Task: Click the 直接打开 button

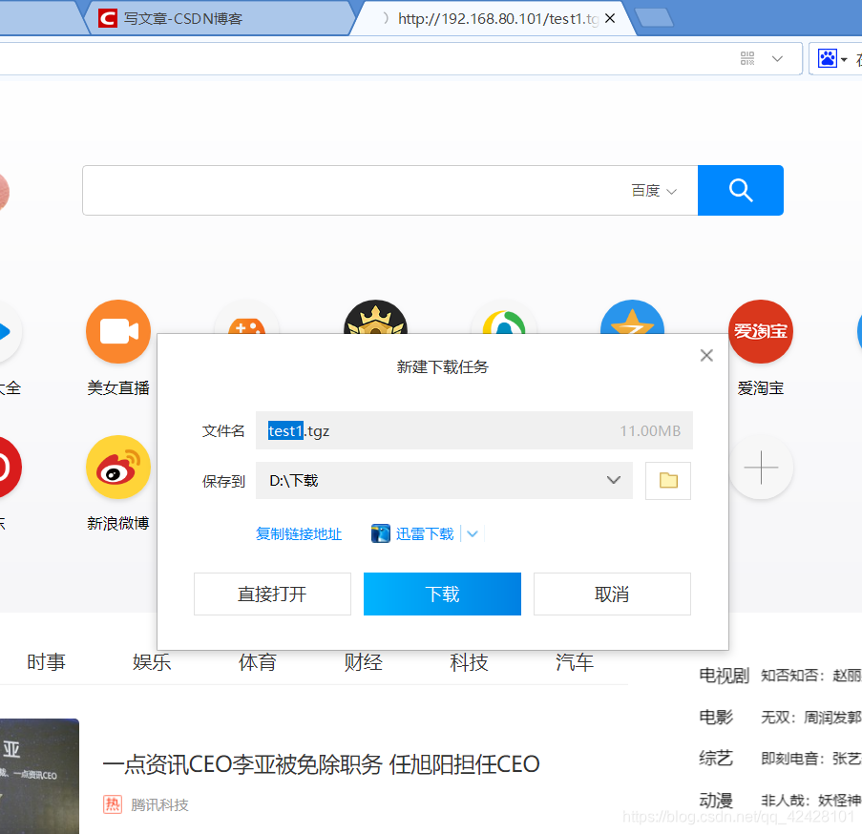Action: tap(272, 594)
